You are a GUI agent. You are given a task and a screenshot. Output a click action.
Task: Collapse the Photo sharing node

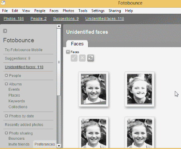tap(6, 133)
